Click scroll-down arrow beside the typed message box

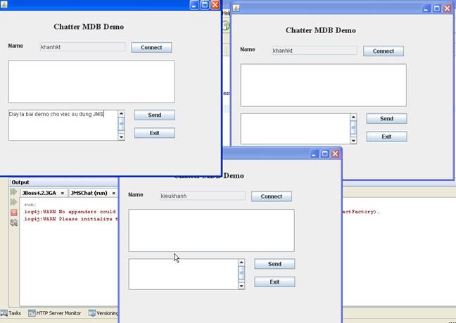[x=121, y=137]
